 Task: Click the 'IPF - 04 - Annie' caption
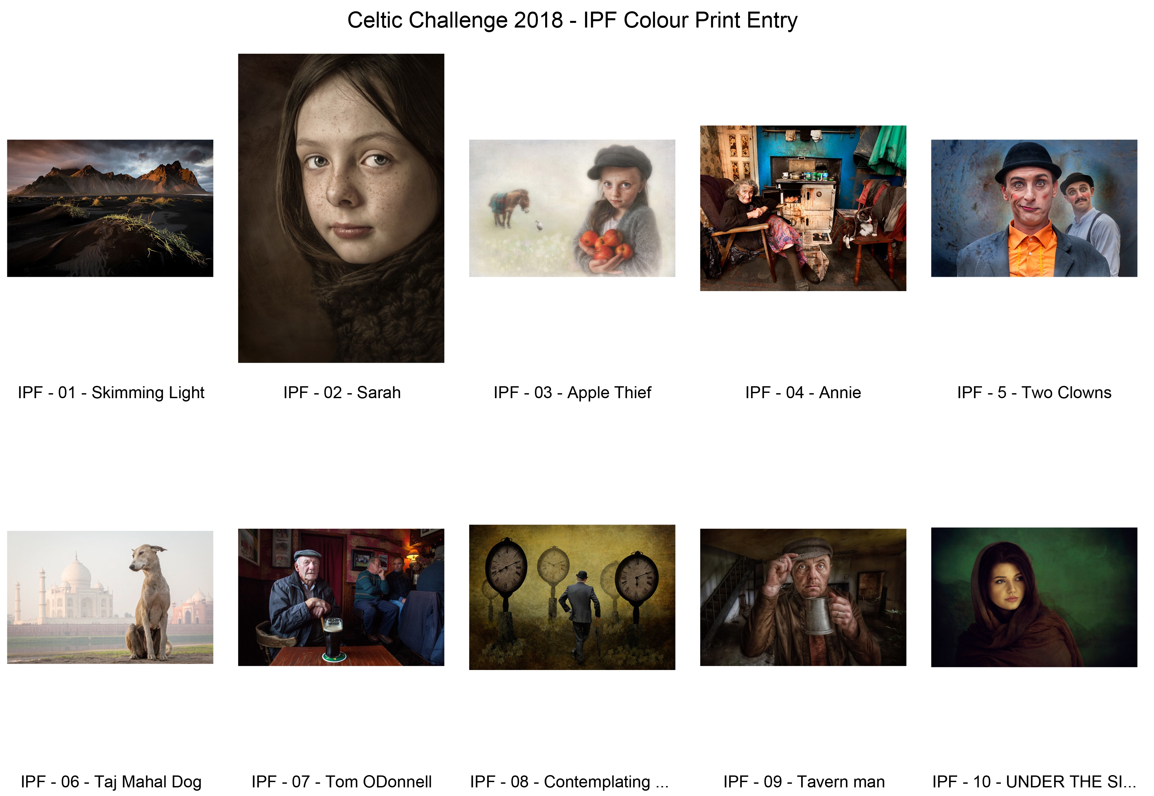(803, 393)
